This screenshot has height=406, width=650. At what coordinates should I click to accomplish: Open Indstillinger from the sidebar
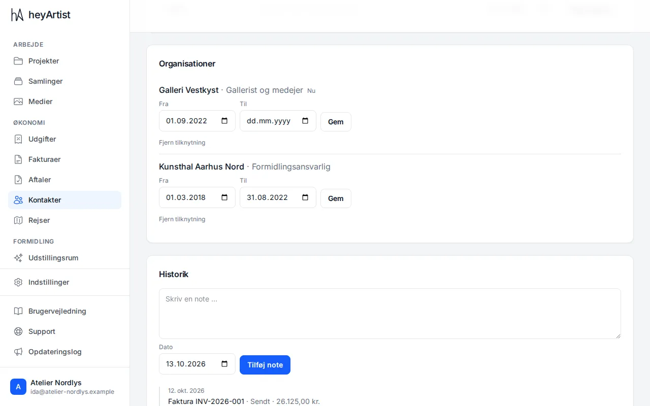pos(64,282)
